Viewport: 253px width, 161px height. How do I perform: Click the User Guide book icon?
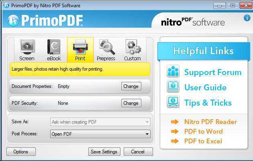pyautogui.click(x=173, y=86)
